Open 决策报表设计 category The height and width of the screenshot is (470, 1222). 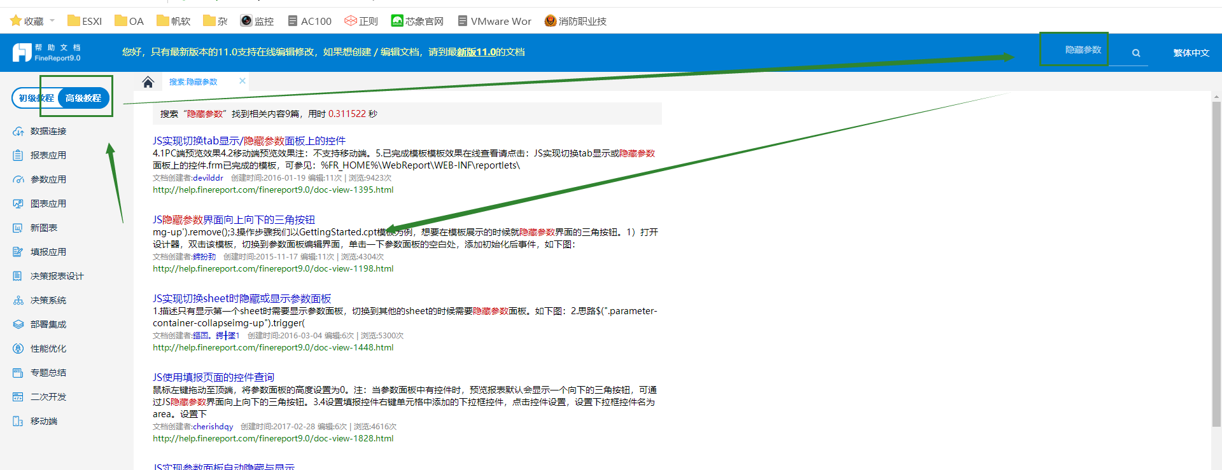click(57, 276)
